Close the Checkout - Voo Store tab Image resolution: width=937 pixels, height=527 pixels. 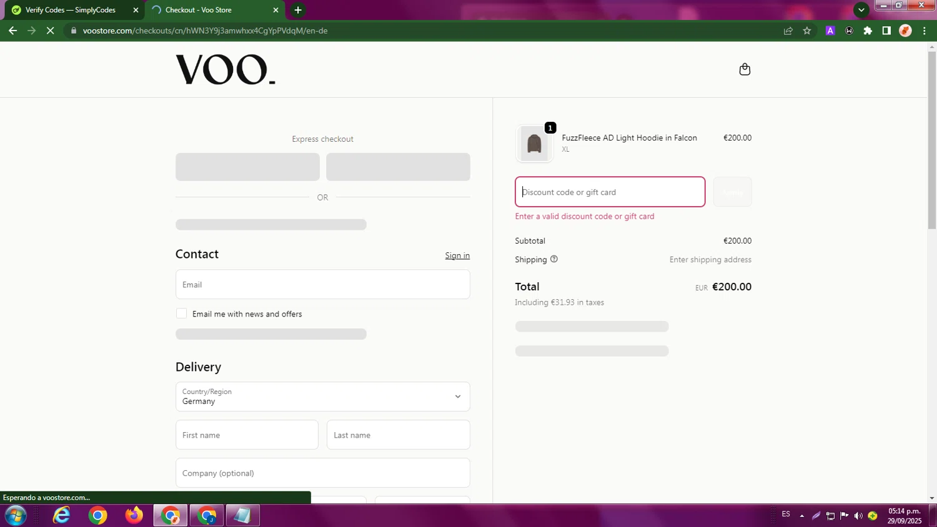(275, 10)
